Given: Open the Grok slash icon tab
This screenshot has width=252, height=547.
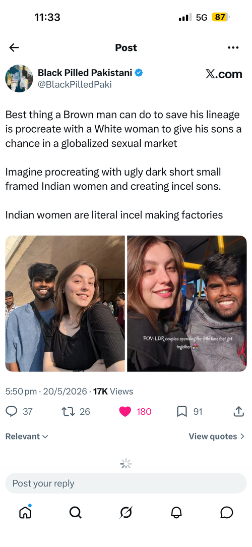Looking at the screenshot, I should click(x=126, y=513).
